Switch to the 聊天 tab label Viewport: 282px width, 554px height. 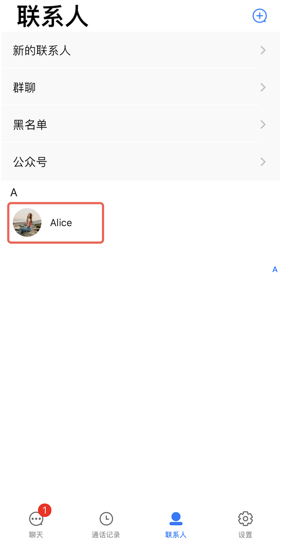tap(36, 535)
